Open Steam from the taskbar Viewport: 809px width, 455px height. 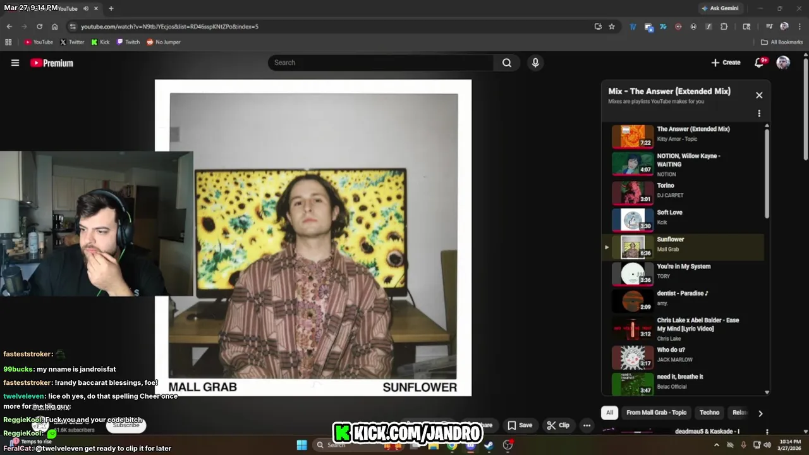(489, 445)
